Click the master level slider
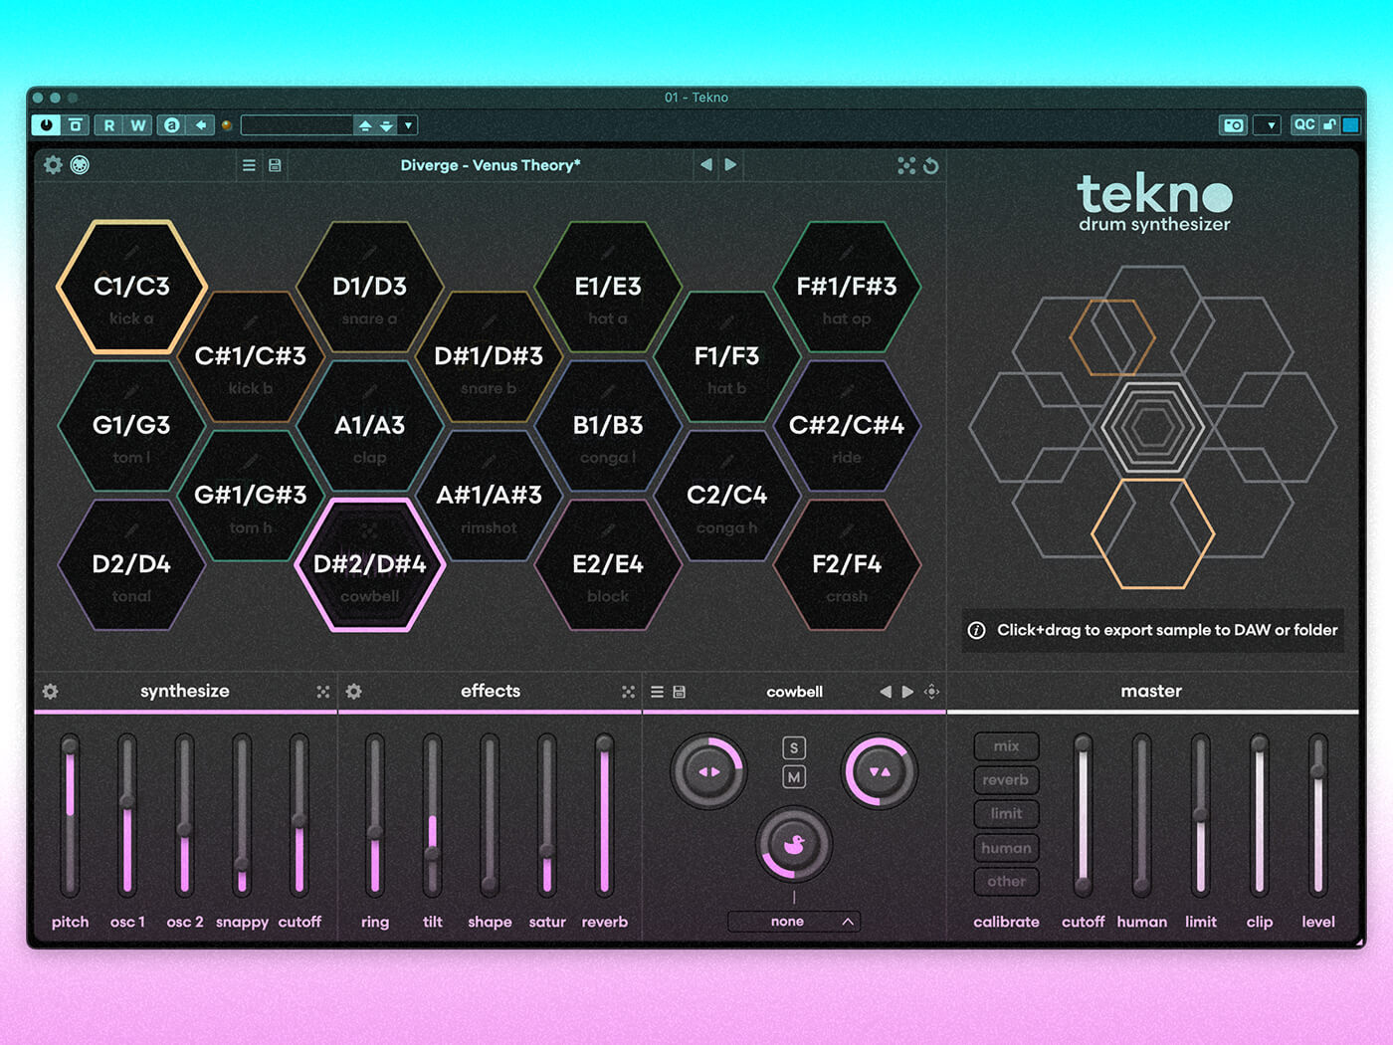The image size is (1393, 1045). point(1317,816)
